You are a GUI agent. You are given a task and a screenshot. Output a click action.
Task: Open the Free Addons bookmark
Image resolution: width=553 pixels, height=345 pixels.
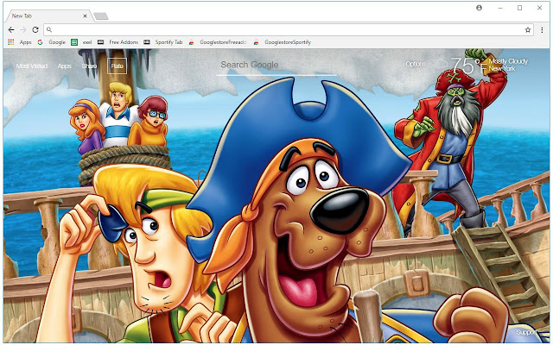click(124, 42)
